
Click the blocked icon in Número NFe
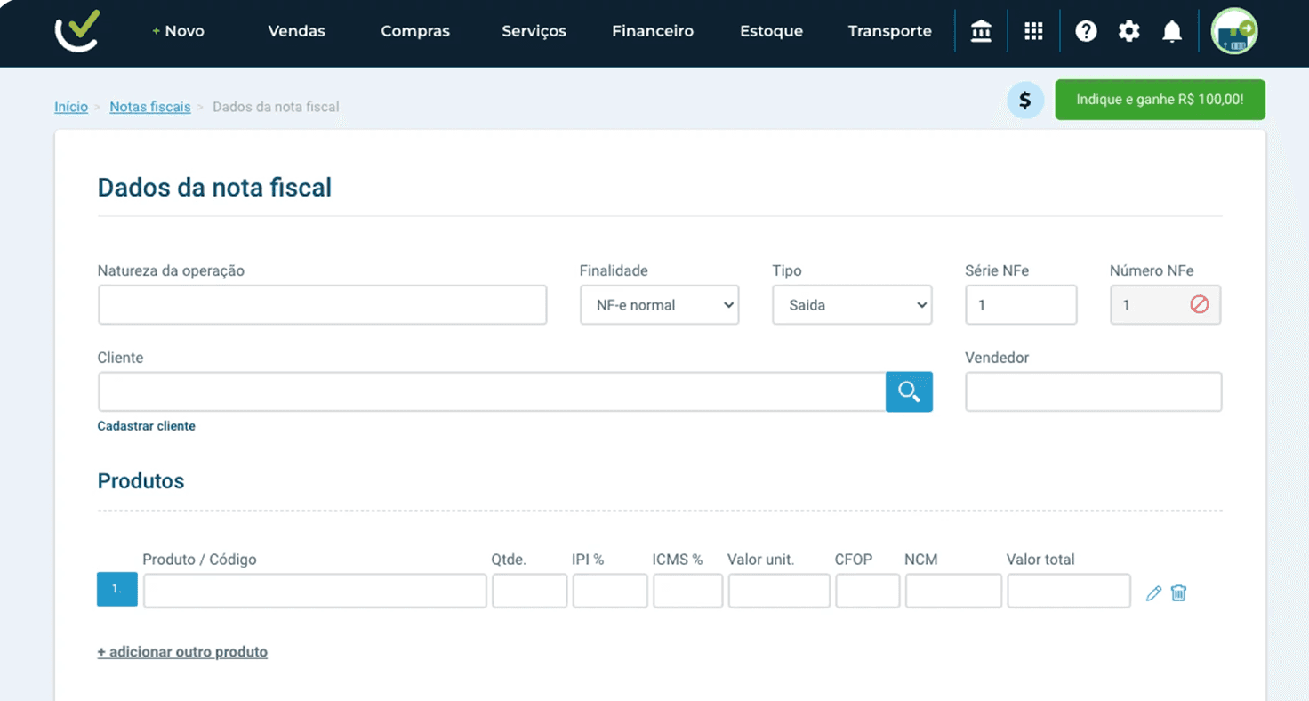1200,305
